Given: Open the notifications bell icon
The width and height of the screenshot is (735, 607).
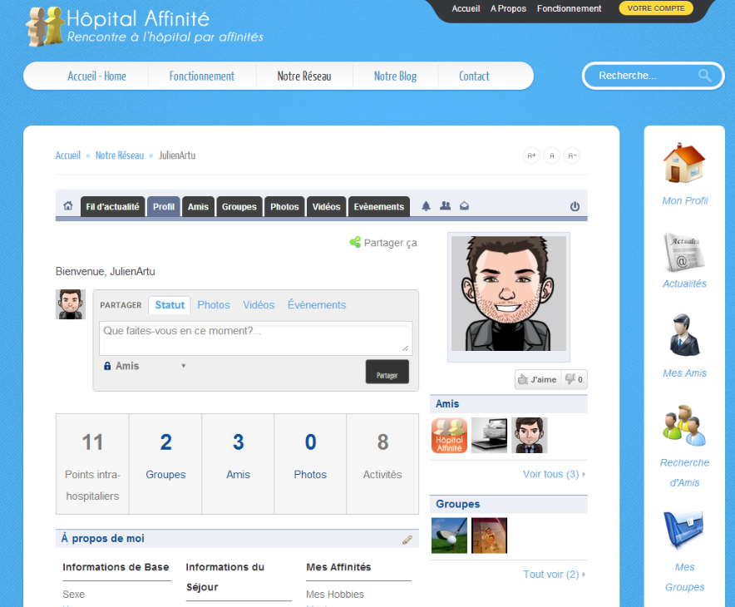Looking at the screenshot, I should pyautogui.click(x=427, y=206).
